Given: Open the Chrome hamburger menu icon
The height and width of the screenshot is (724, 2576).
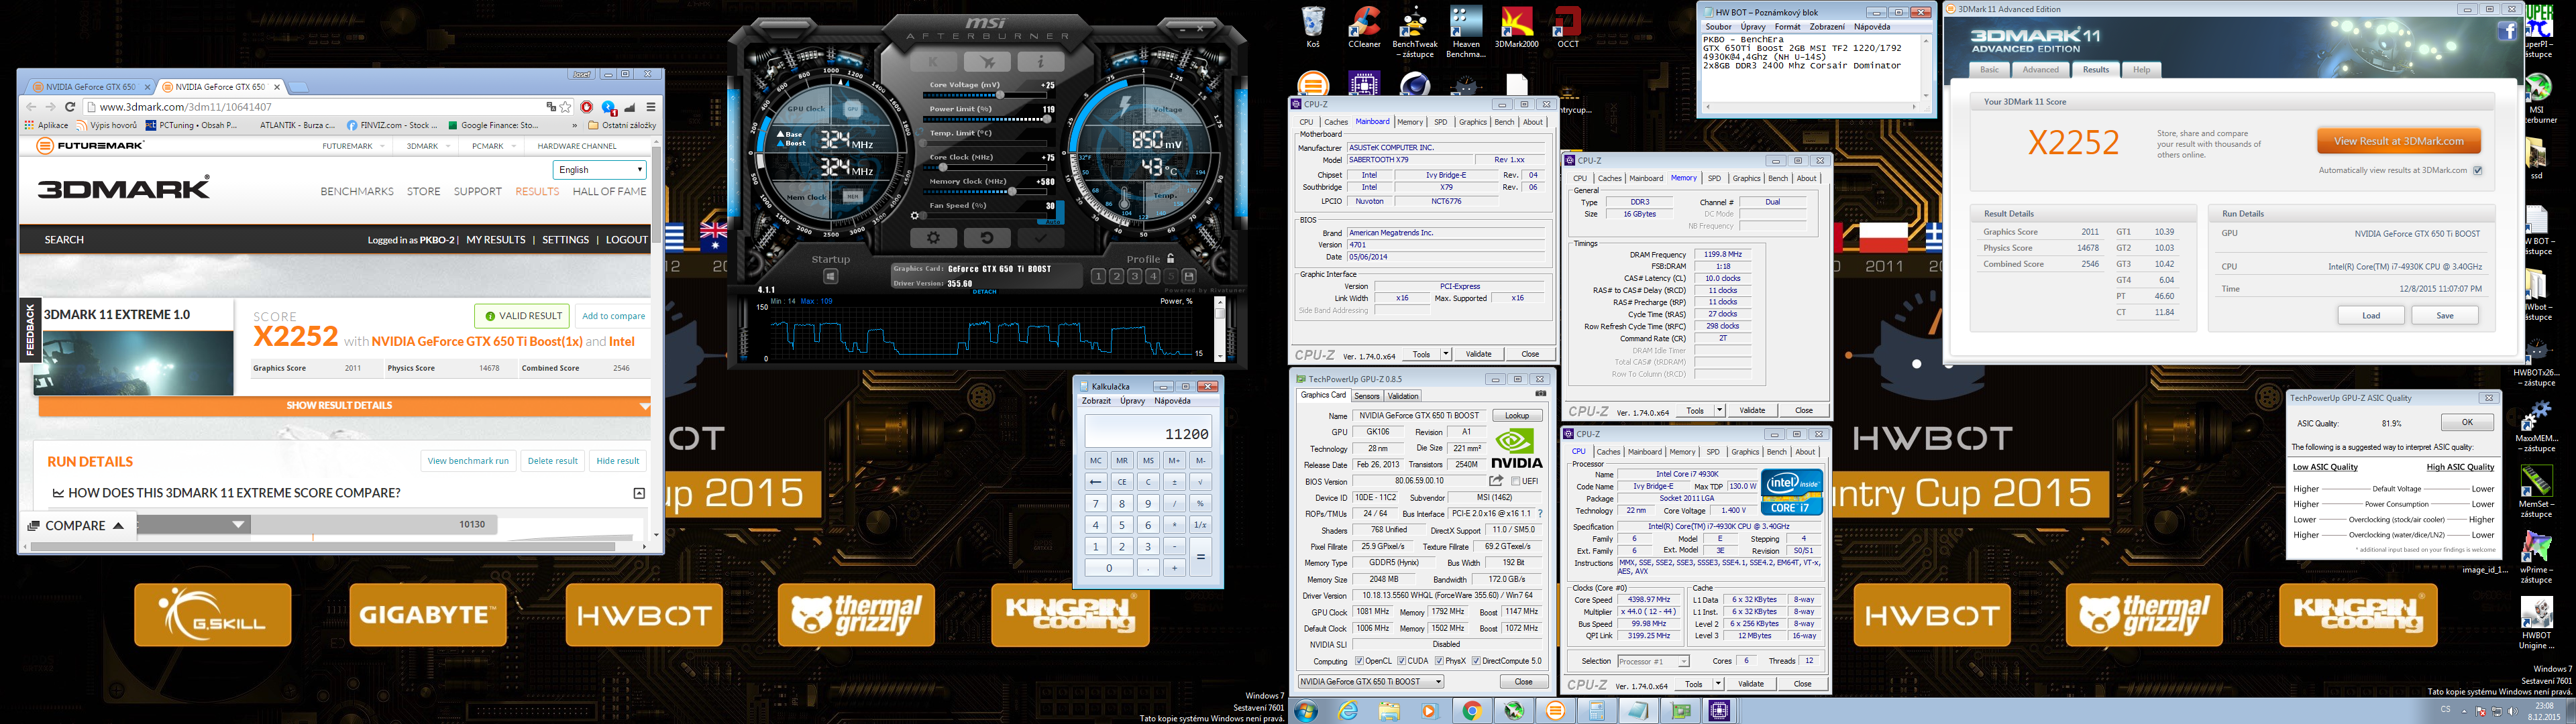Looking at the screenshot, I should coord(651,107).
